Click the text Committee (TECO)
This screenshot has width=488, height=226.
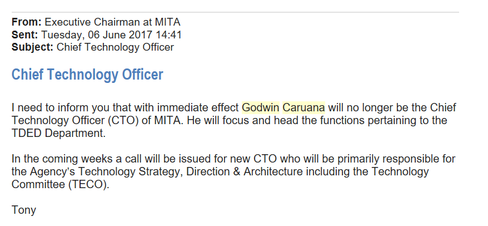coord(61,185)
